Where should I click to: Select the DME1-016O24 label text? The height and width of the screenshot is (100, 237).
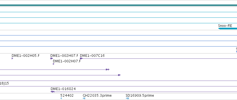(x=63, y=89)
